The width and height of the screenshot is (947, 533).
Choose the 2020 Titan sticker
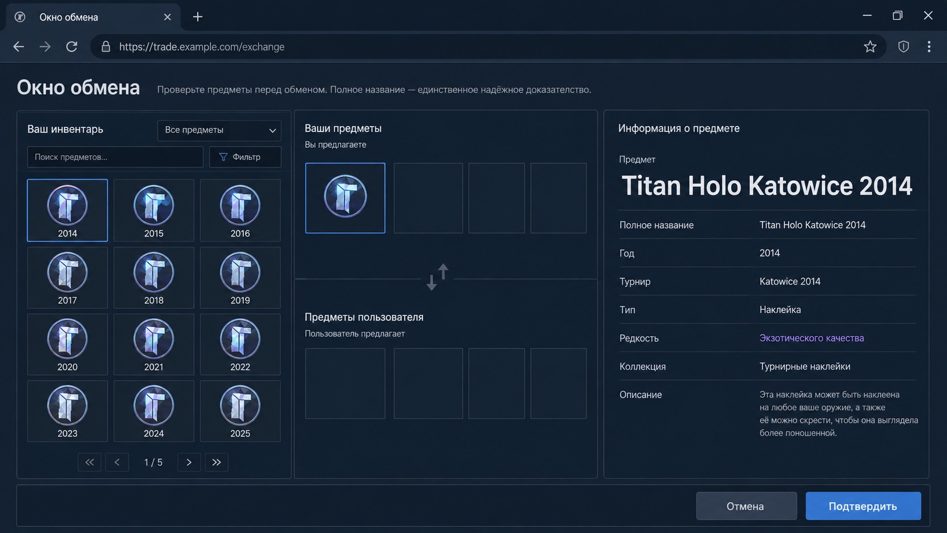(x=67, y=344)
